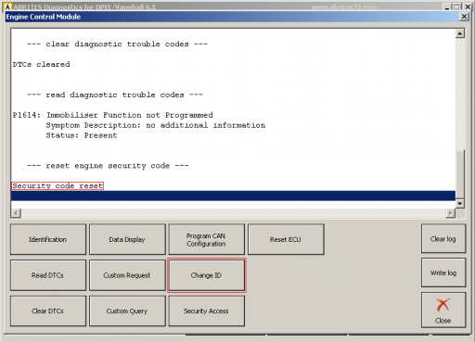
Task: Clear DTCs with the button
Action: click(x=48, y=311)
